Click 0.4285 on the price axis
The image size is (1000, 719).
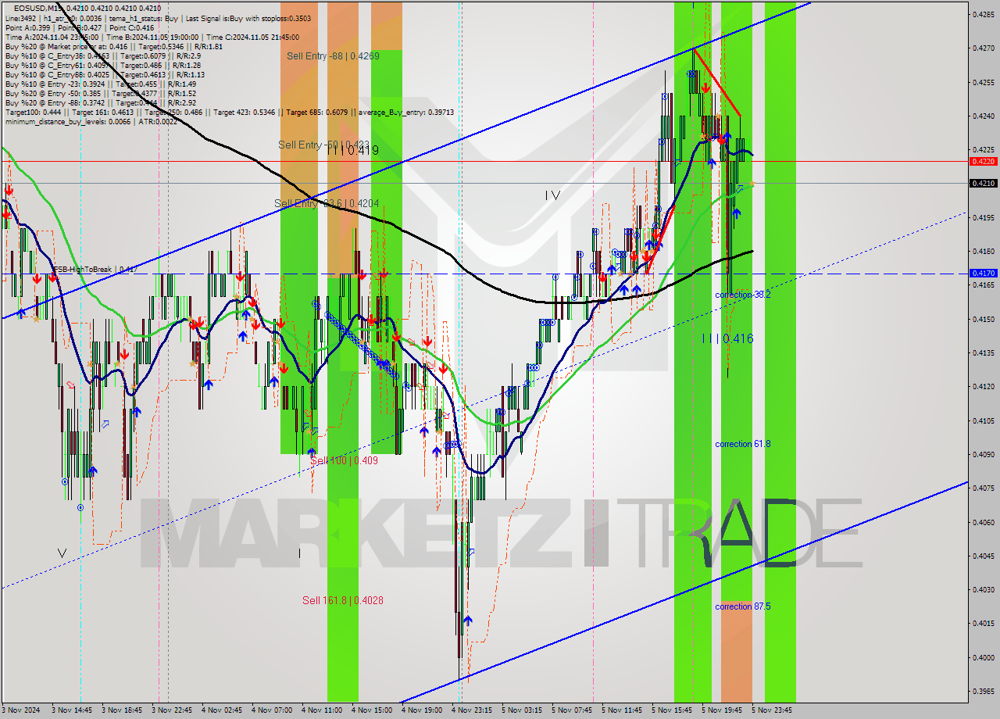983,14
